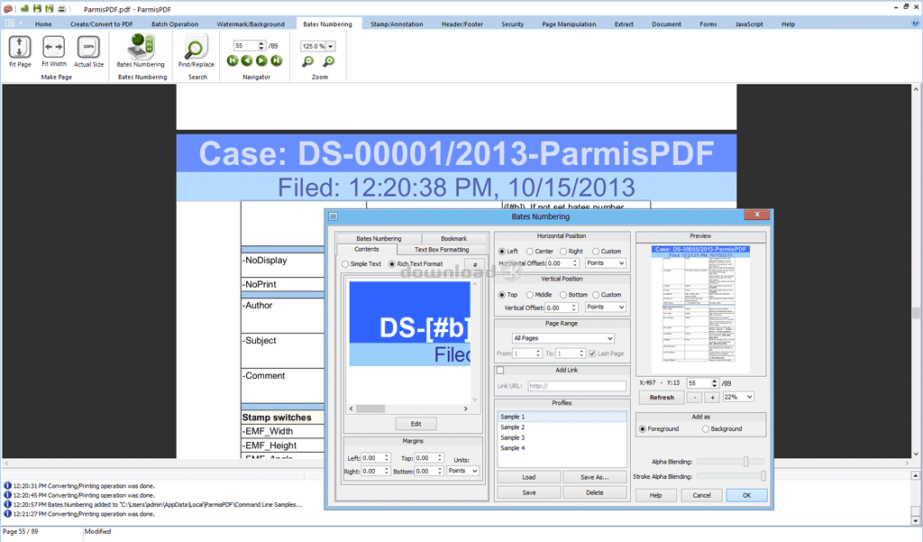Click the green folder icon in title bar

(25, 9)
